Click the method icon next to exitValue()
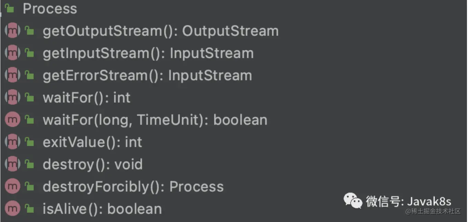This screenshot has height=222, width=468. [x=12, y=142]
